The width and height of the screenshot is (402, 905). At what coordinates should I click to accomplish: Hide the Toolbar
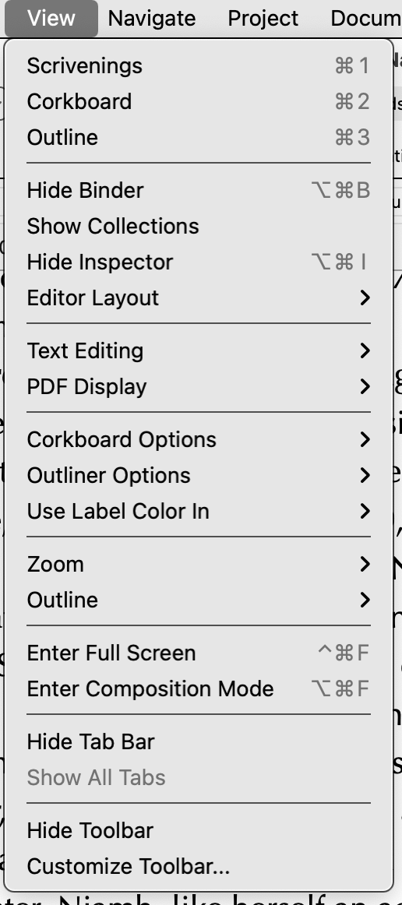tap(199, 831)
